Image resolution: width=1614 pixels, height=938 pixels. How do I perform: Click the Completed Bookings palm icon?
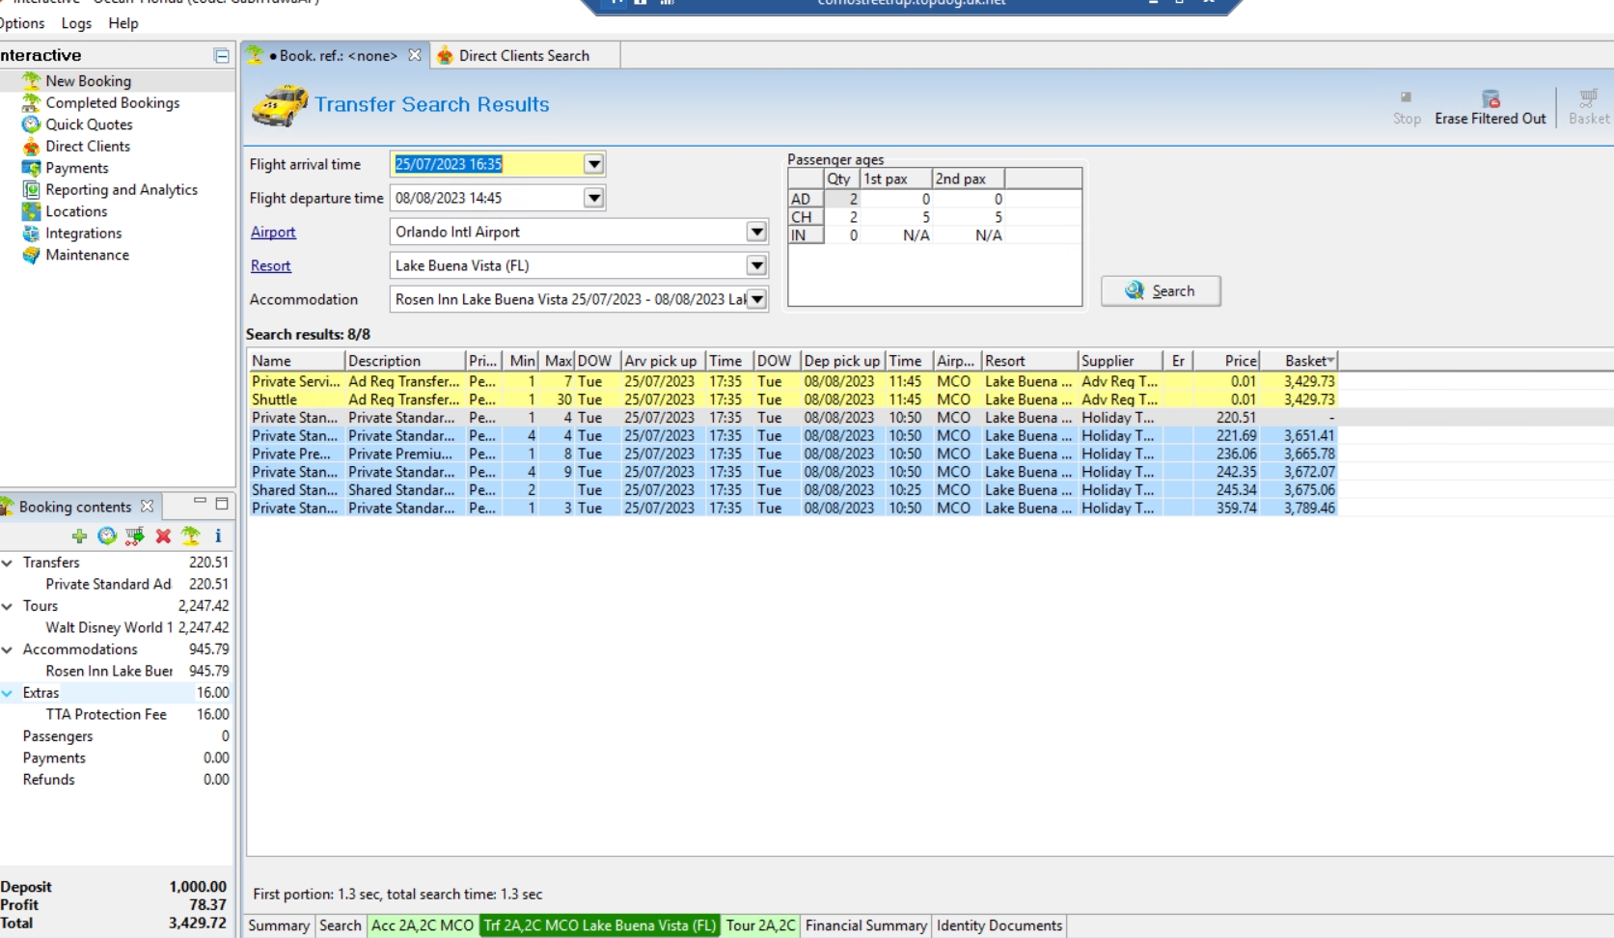click(x=31, y=102)
